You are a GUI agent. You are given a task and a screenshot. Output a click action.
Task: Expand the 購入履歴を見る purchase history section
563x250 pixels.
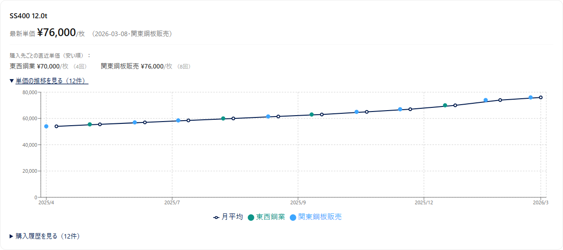[45, 236]
